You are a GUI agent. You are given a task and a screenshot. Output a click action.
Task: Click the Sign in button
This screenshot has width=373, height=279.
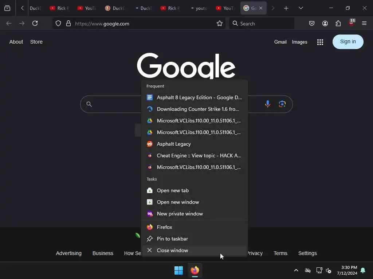348,42
